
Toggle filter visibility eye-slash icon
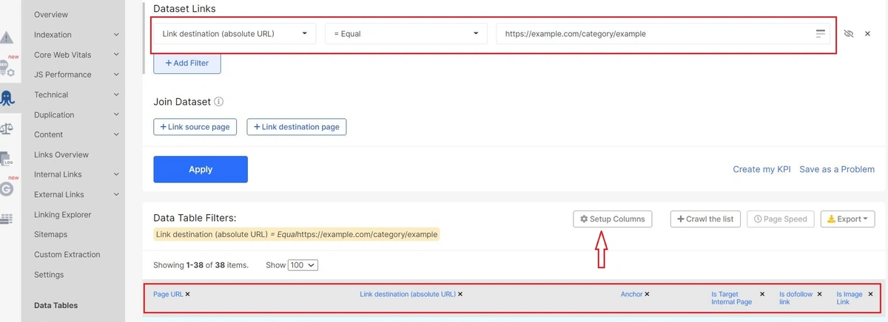click(x=849, y=34)
